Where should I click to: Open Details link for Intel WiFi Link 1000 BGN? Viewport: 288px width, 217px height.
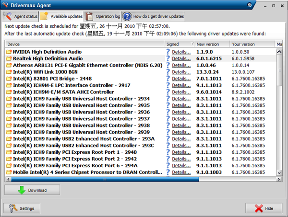tap(181, 72)
